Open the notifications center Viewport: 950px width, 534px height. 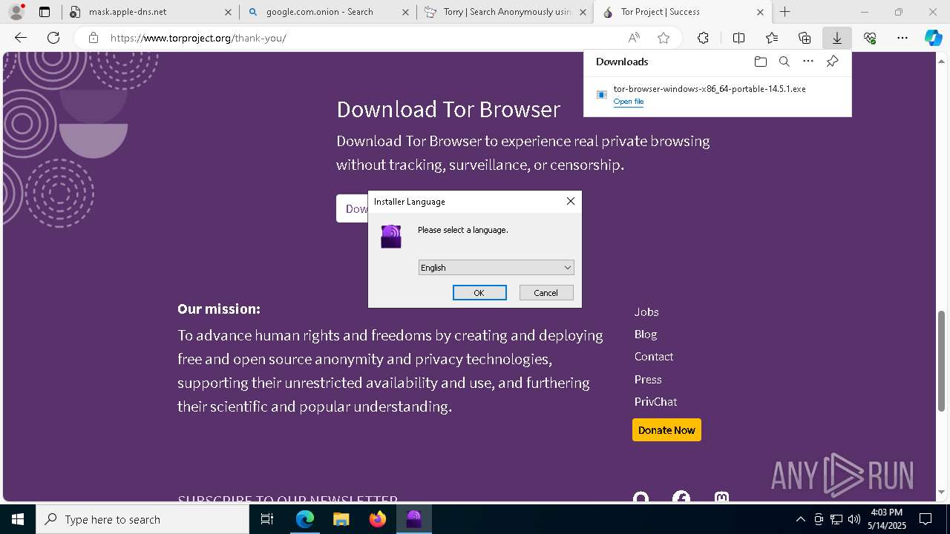[926, 519]
